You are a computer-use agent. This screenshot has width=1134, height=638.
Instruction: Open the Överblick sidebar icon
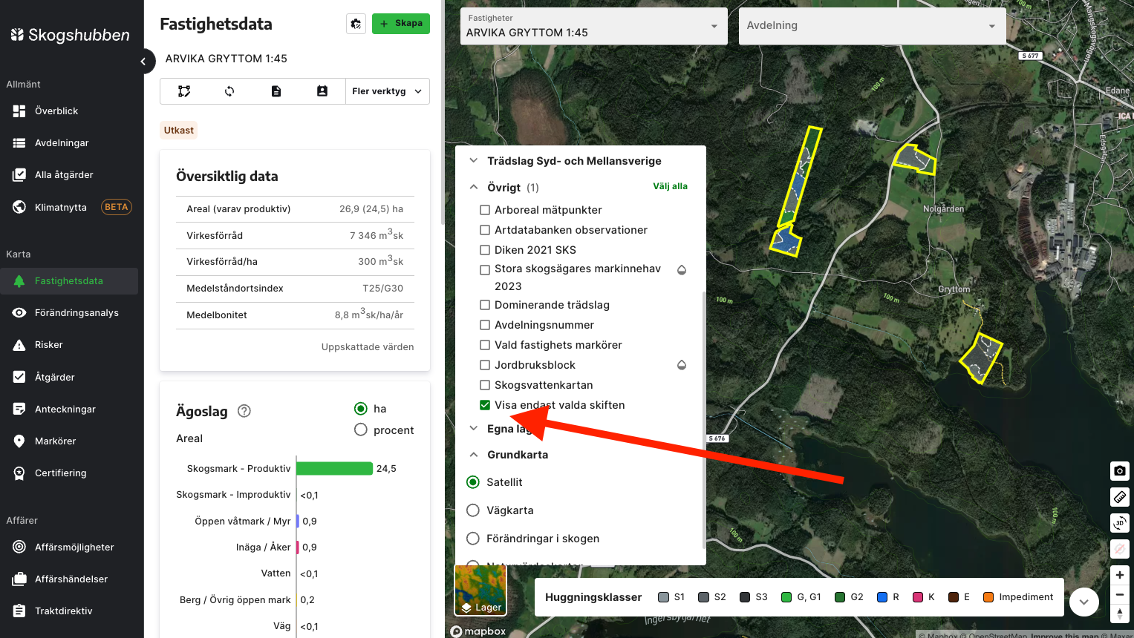19,111
